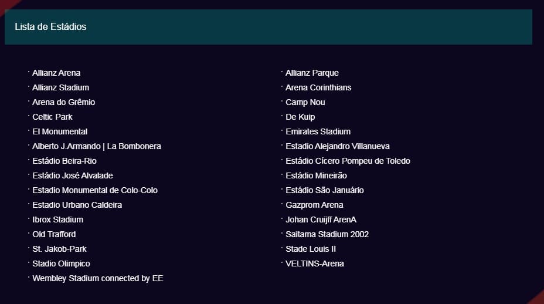Select the Emirates Stadium entry
The width and height of the screenshot is (544, 304).
pos(318,131)
